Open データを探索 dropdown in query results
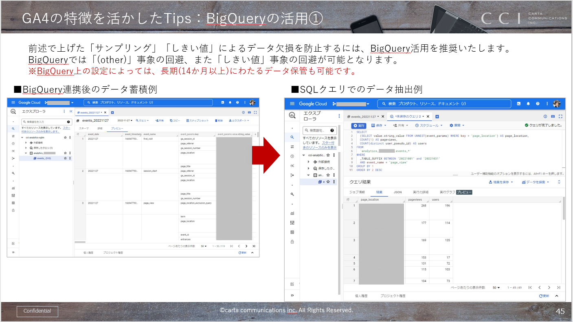The height and width of the screenshot is (322, 573). (x=535, y=182)
